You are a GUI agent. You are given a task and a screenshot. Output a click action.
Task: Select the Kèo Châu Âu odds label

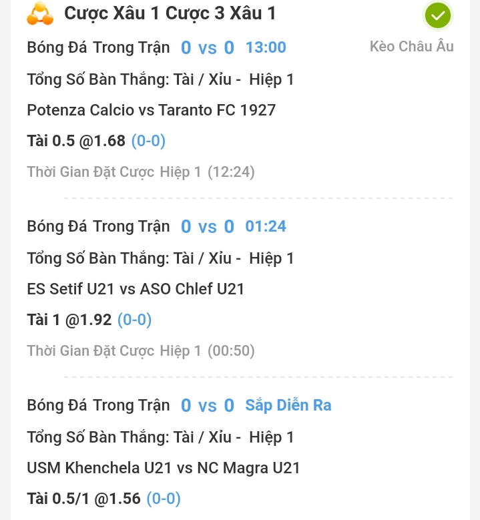tap(412, 47)
